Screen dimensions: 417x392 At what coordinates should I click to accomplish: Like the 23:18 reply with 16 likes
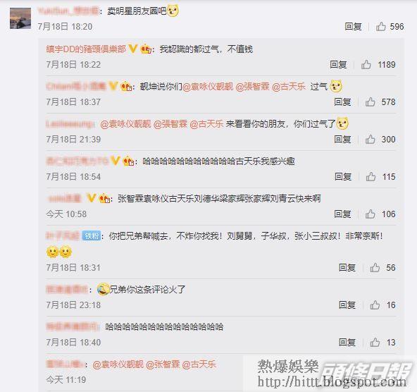click(x=375, y=305)
